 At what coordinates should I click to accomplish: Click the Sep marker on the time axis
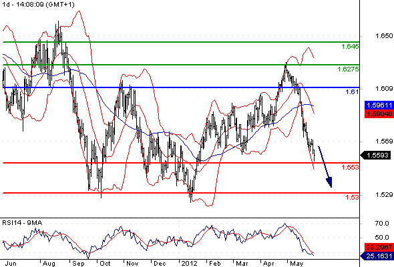[78, 264]
